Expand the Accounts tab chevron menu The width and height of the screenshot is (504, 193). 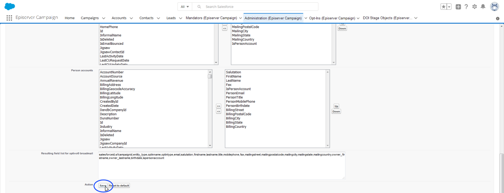(131, 18)
